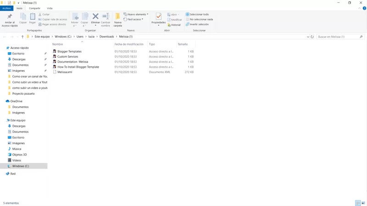The image size is (367, 206).
Task: Open the address bar history dropdown
Action: click(x=308, y=37)
